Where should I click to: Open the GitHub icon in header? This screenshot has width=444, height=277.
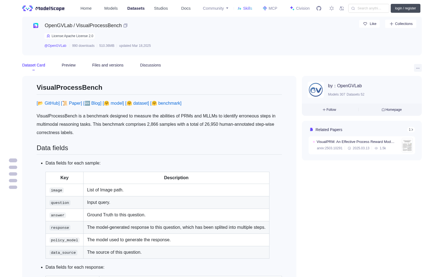pos(319,8)
